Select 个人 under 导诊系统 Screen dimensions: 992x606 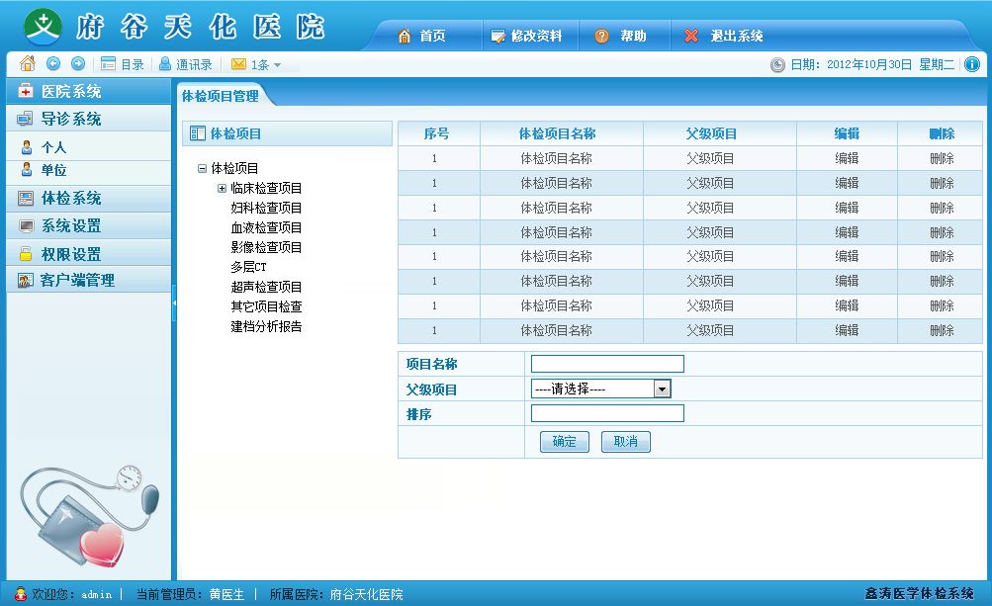(x=53, y=147)
